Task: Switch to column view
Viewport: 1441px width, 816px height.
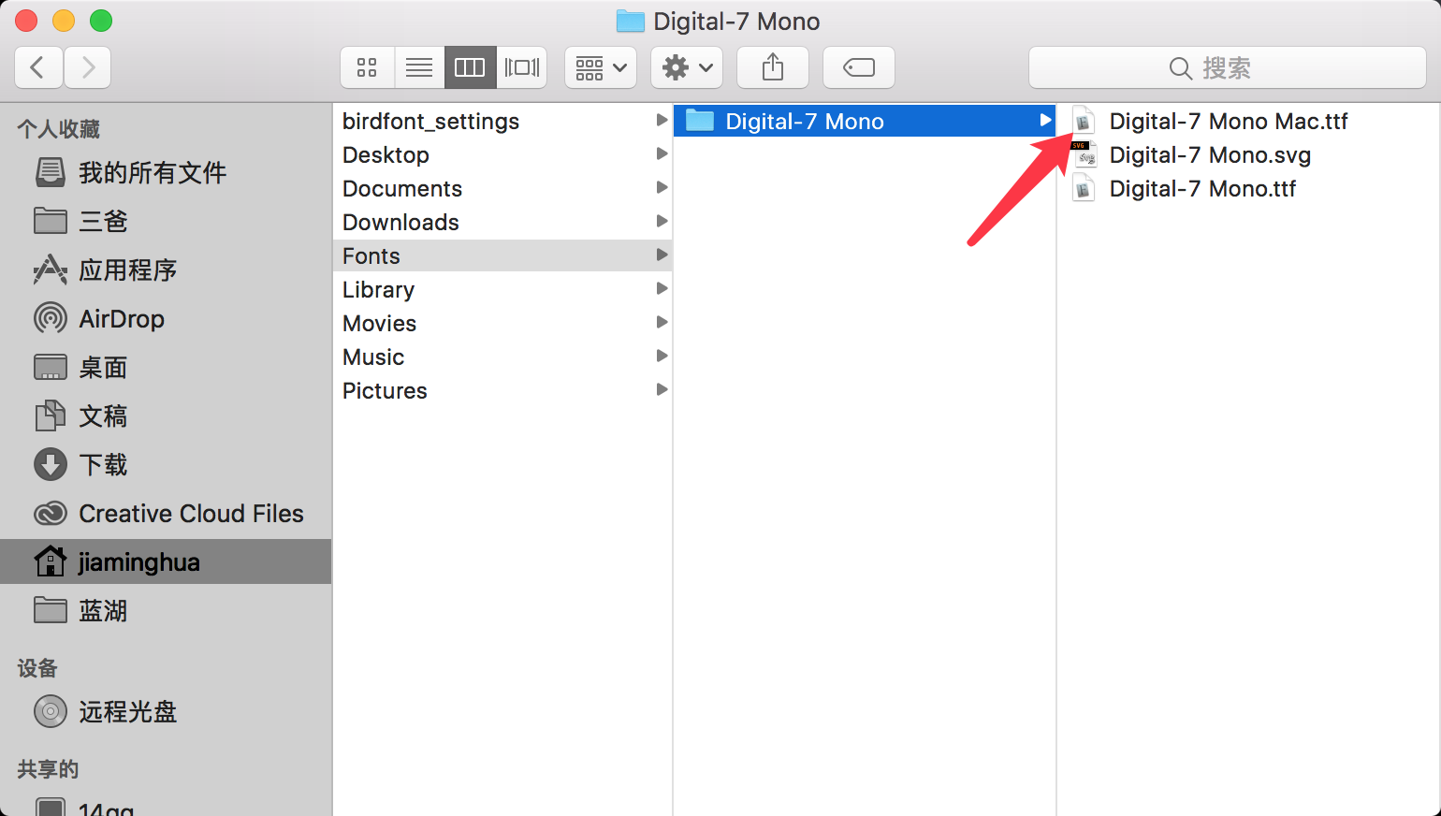Action: click(470, 67)
